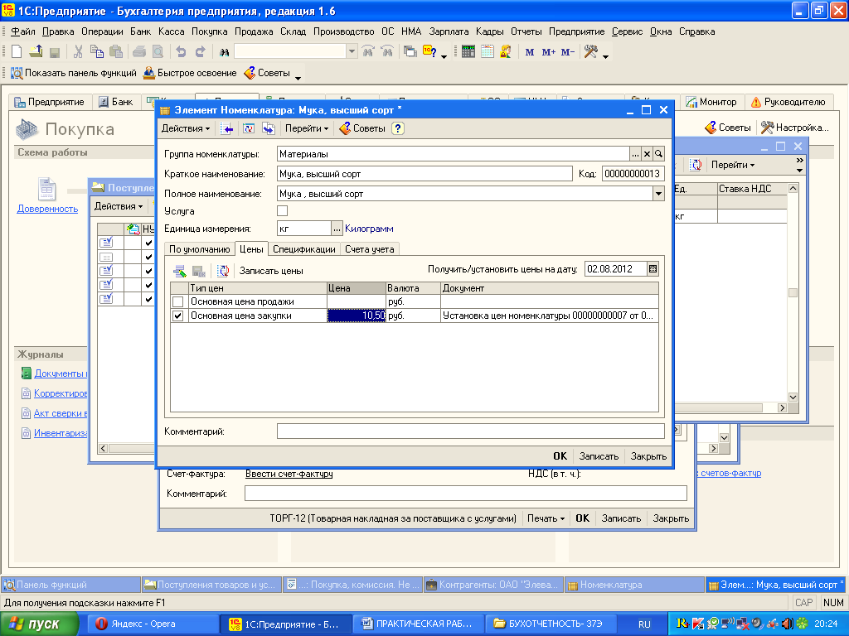The width and height of the screenshot is (849, 636).
Task: Open the Монитор tab
Action: (x=712, y=102)
